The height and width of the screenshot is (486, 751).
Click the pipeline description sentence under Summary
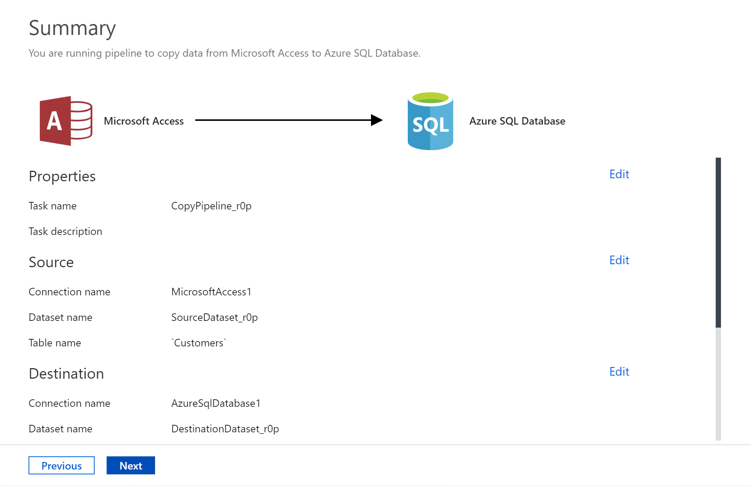tap(225, 53)
